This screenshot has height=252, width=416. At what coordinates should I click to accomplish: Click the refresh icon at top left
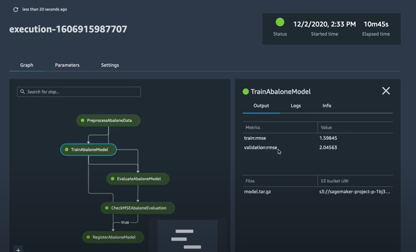tap(15, 10)
